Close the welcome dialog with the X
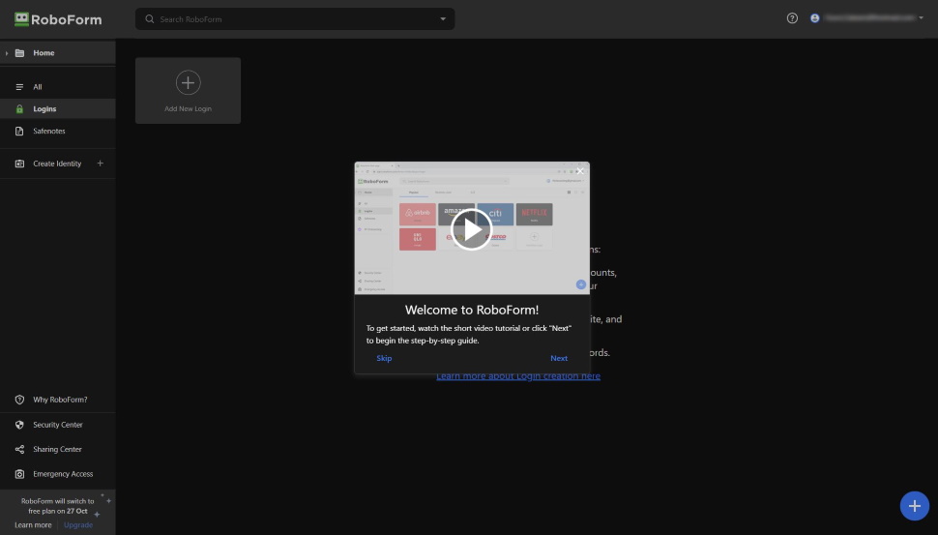The height and width of the screenshot is (535, 938). point(579,171)
